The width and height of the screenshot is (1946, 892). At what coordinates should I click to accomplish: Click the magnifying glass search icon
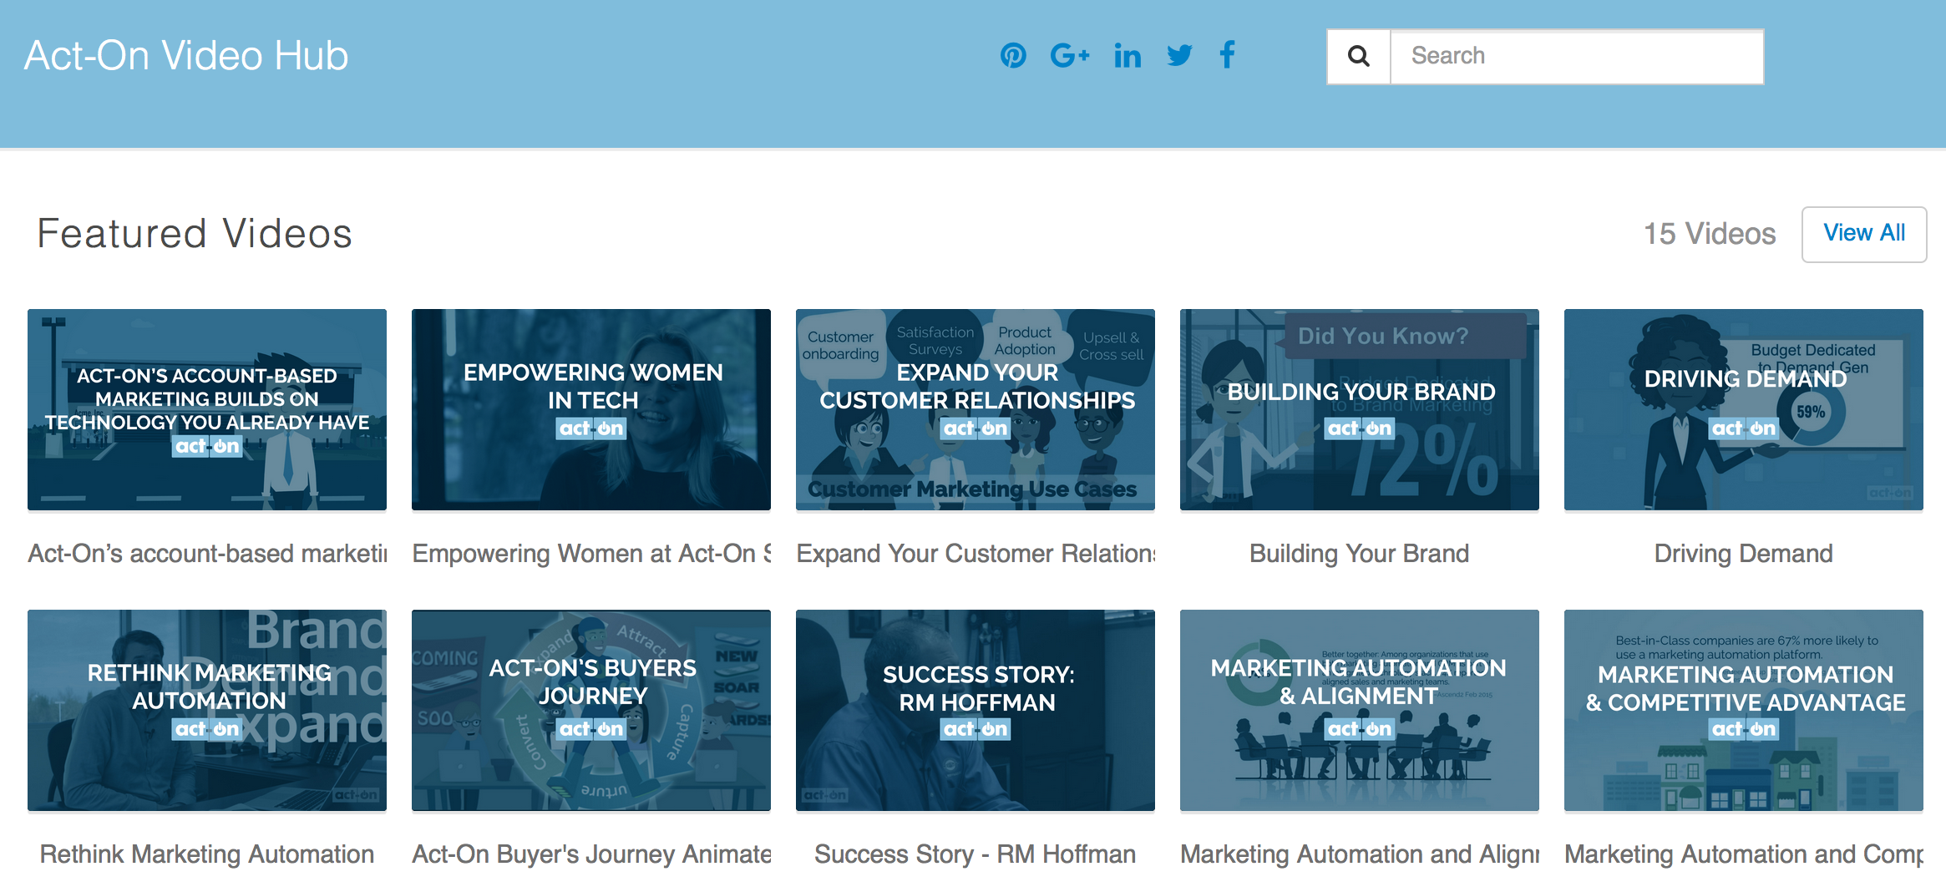(x=1358, y=55)
